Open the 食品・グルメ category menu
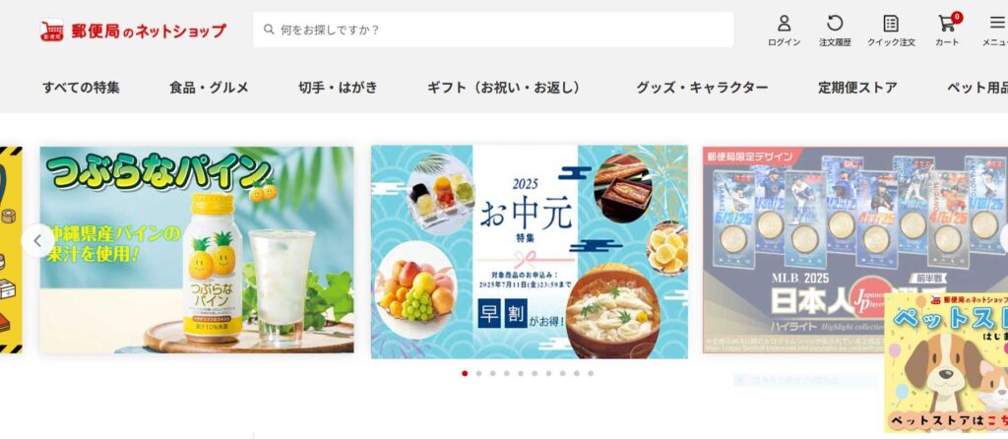The width and height of the screenshot is (1008, 439). 209,88
